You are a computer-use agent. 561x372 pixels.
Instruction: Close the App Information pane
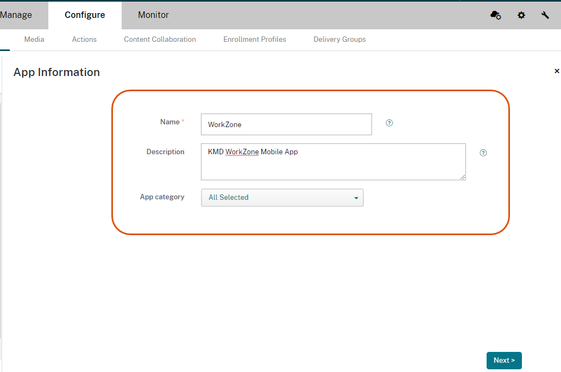(557, 71)
